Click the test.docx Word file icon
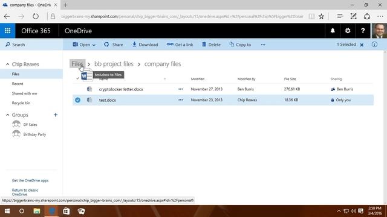Image resolution: width=387 pixels, height=217 pixels. (89, 100)
